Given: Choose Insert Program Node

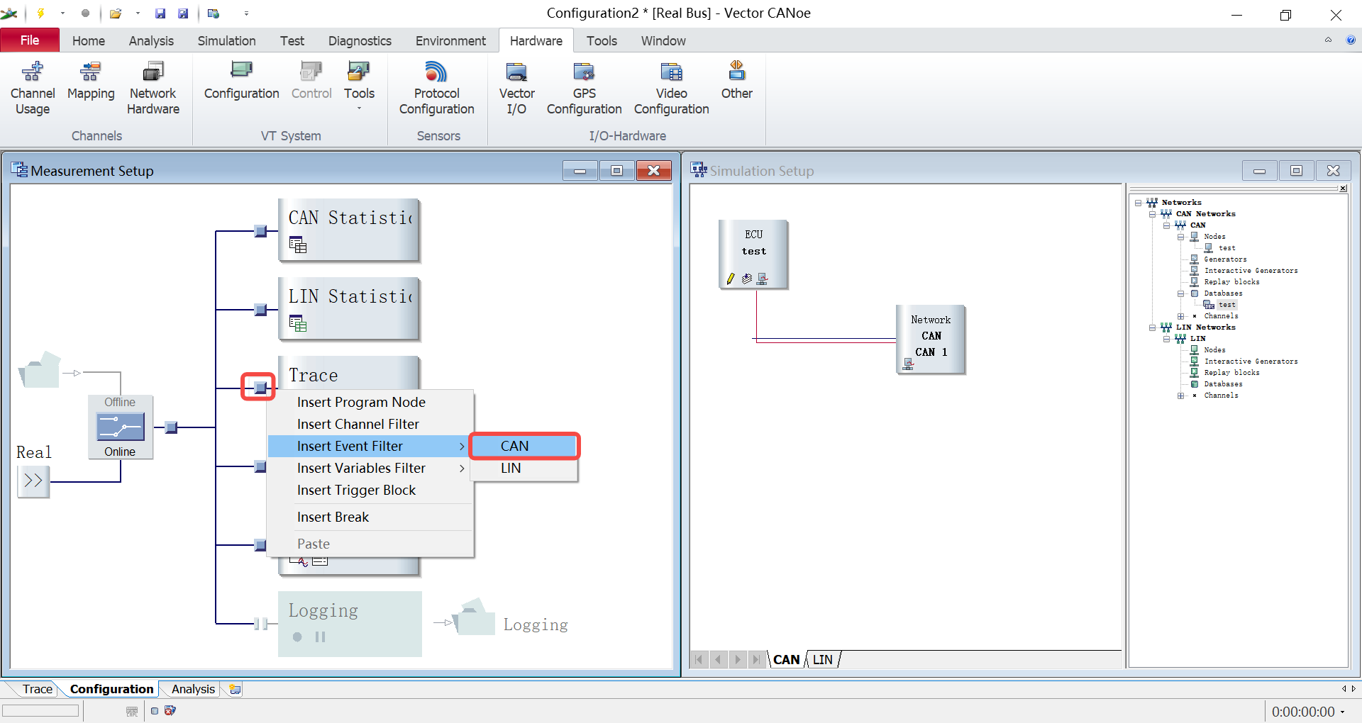Looking at the screenshot, I should [x=370, y=402].
